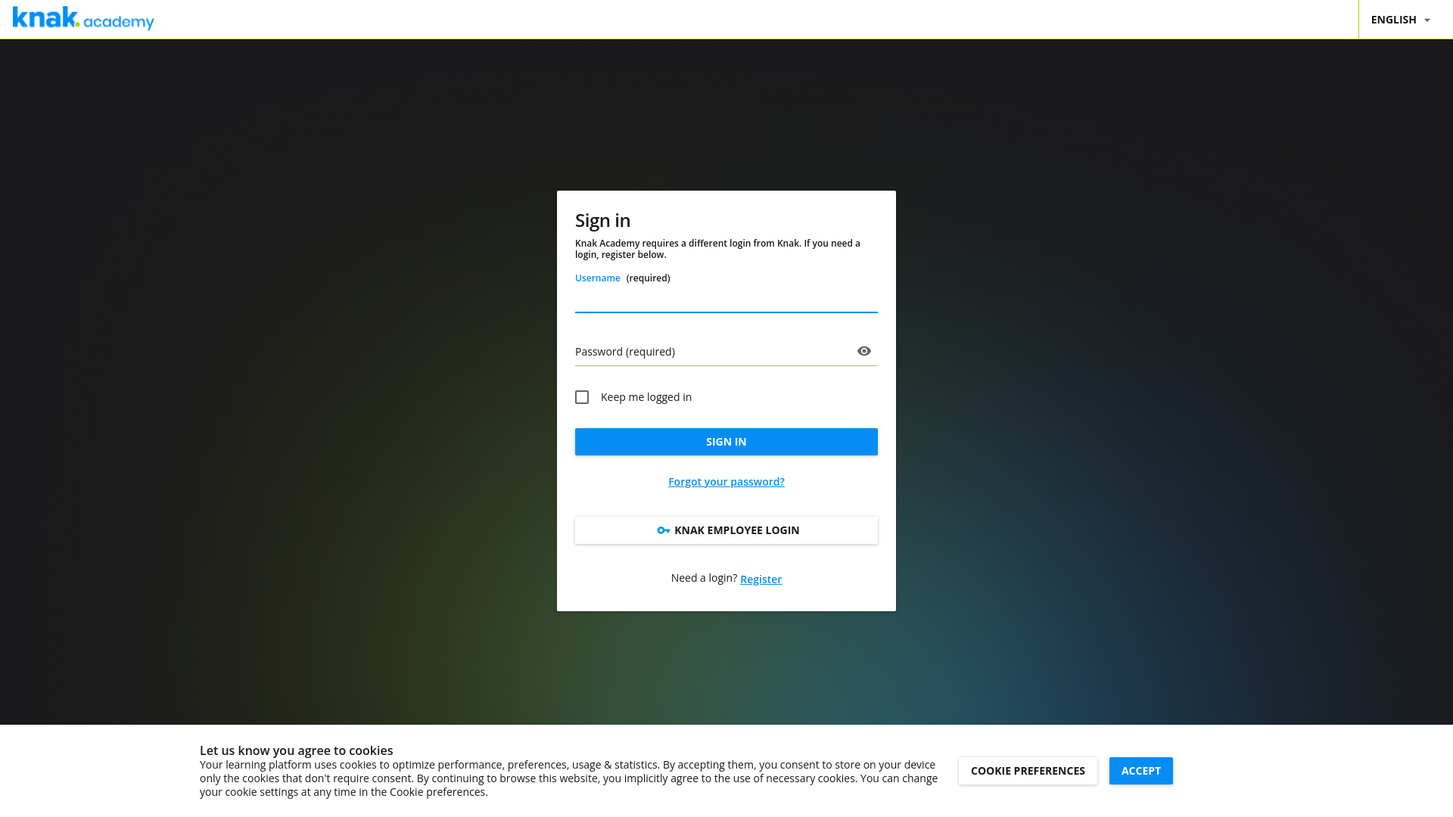
Task: Toggle password visibility eye icon
Action: (x=864, y=351)
